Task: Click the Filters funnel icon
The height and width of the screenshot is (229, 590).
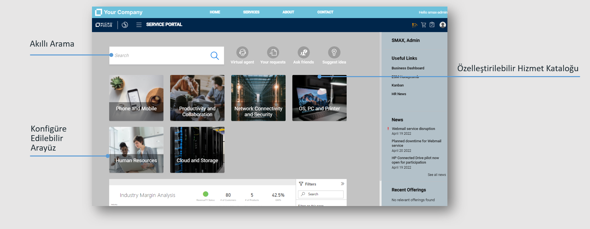Action: (x=301, y=184)
